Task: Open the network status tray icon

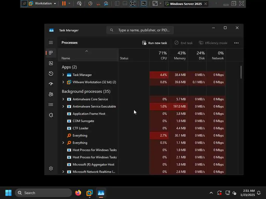Action: point(228,193)
